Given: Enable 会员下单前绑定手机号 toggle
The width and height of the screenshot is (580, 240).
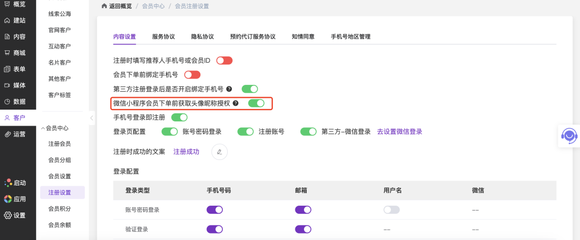Looking at the screenshot, I should [192, 75].
